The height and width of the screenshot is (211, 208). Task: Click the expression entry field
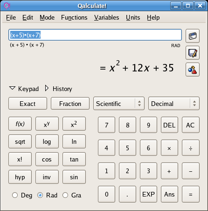point(95,35)
